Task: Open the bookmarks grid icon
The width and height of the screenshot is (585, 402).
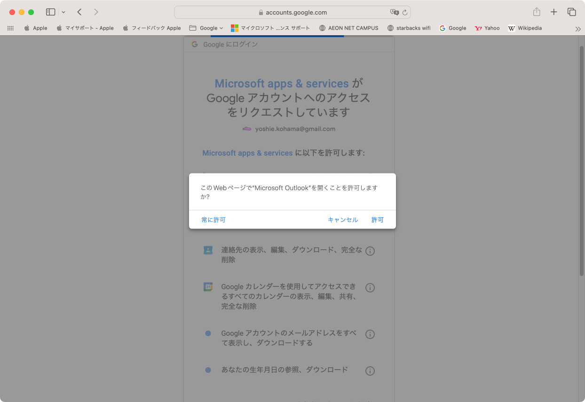Action: [10, 28]
